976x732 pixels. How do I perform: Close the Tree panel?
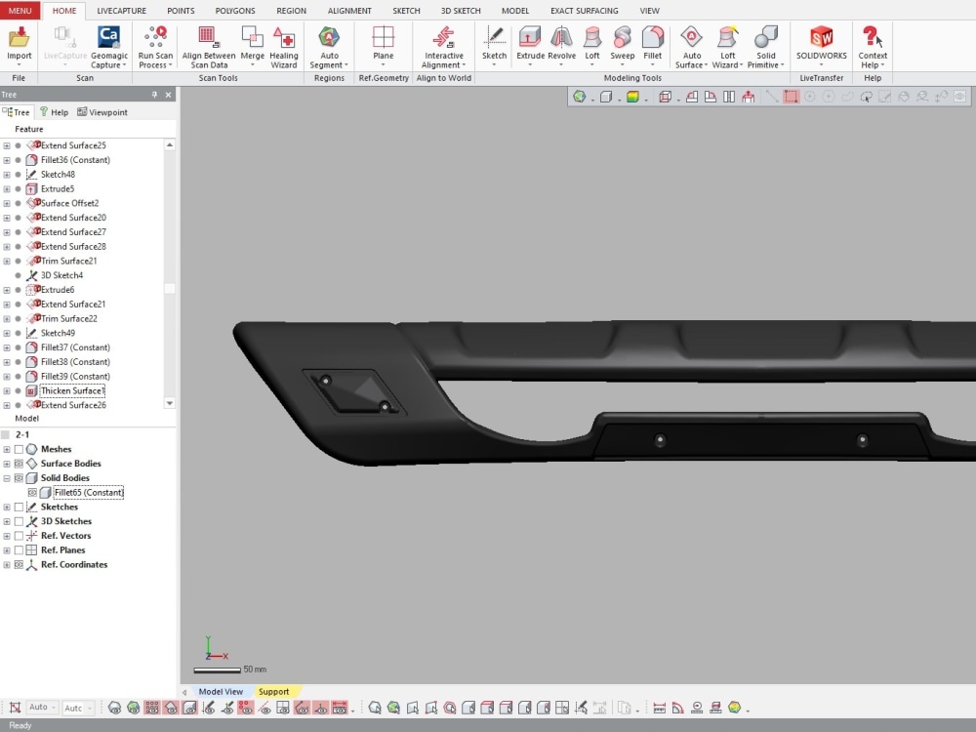click(x=168, y=95)
